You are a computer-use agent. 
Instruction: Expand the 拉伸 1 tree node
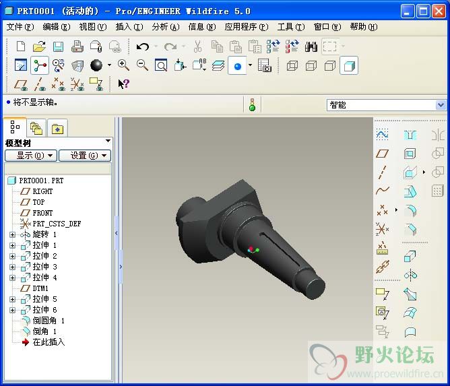click(12, 246)
